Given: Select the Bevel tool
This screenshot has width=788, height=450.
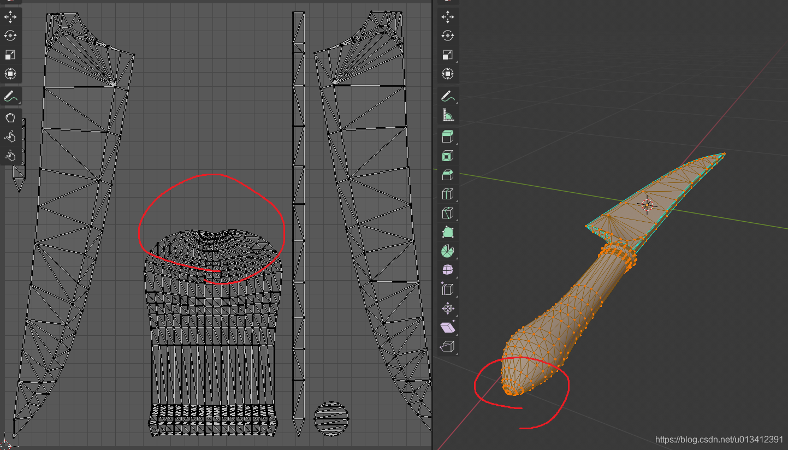Looking at the screenshot, I should tap(448, 175).
